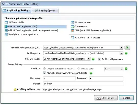Toggle Profile child processes checkbox

pos(100,59)
